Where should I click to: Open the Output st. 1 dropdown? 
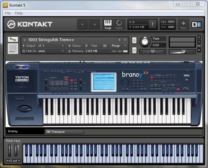[43, 46]
